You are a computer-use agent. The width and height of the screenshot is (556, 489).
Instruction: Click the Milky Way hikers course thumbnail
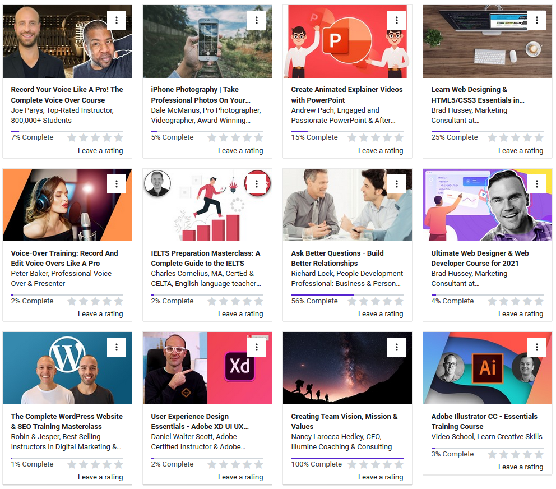[x=347, y=368]
